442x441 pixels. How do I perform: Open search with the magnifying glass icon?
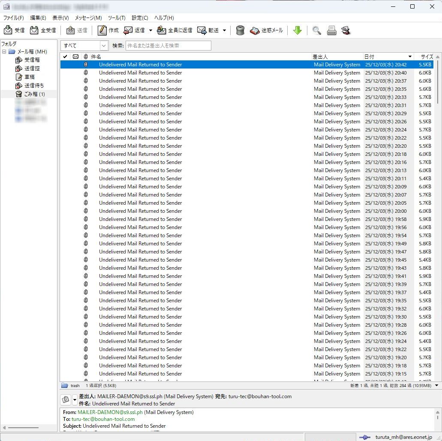click(x=317, y=30)
